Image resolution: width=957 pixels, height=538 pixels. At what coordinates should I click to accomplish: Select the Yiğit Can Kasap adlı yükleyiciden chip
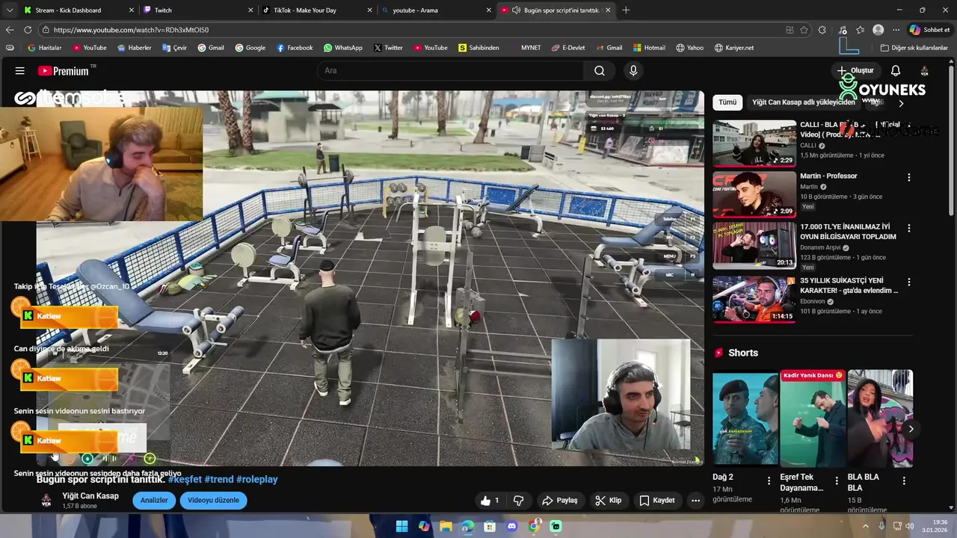click(803, 102)
